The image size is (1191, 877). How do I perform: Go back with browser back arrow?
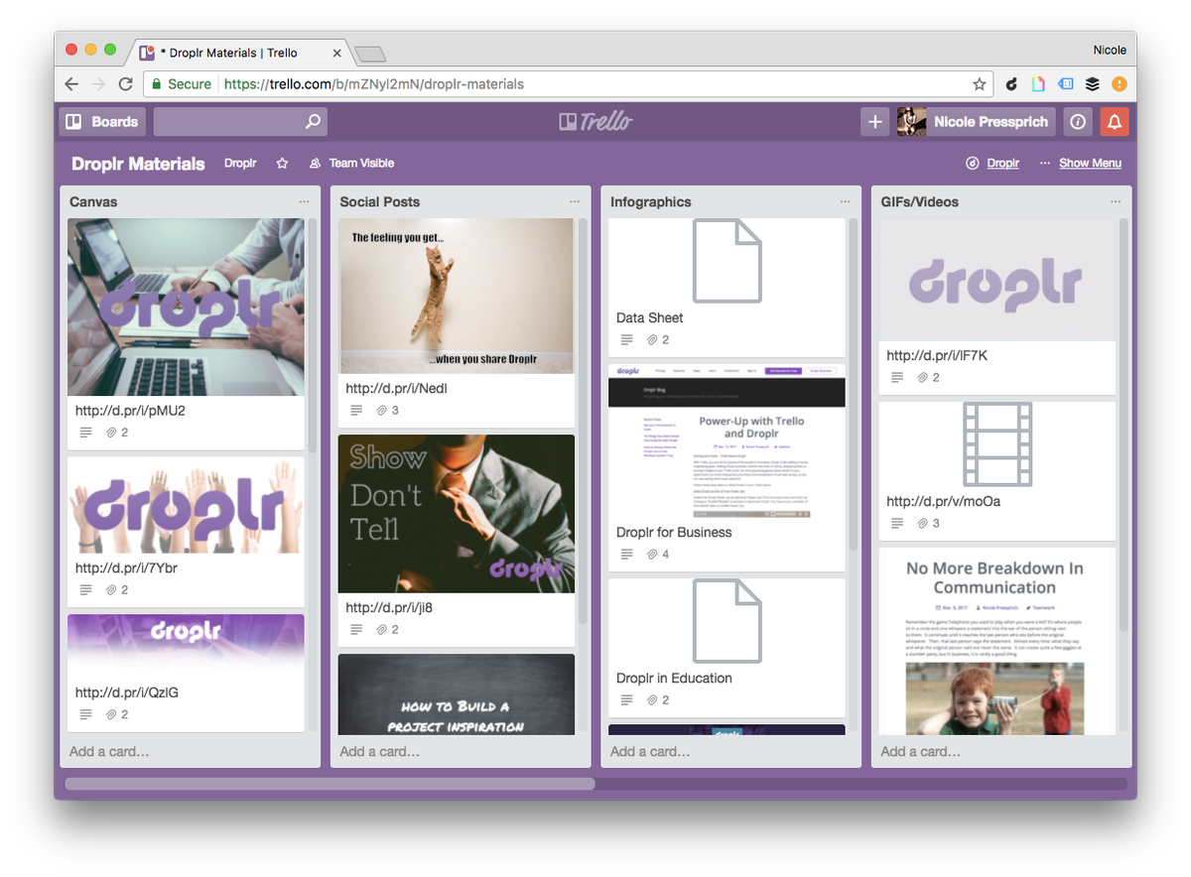click(71, 84)
